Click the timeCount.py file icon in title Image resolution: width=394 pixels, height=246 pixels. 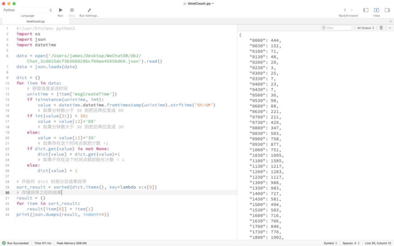185,4
